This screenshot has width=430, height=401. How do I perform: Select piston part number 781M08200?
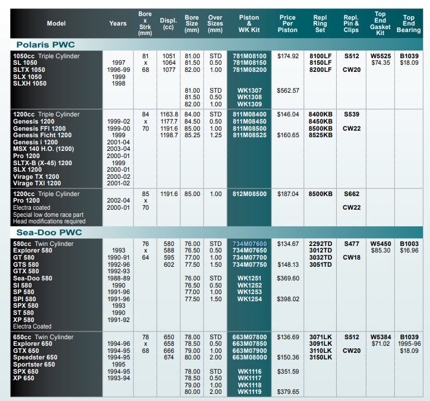[x=249, y=70]
